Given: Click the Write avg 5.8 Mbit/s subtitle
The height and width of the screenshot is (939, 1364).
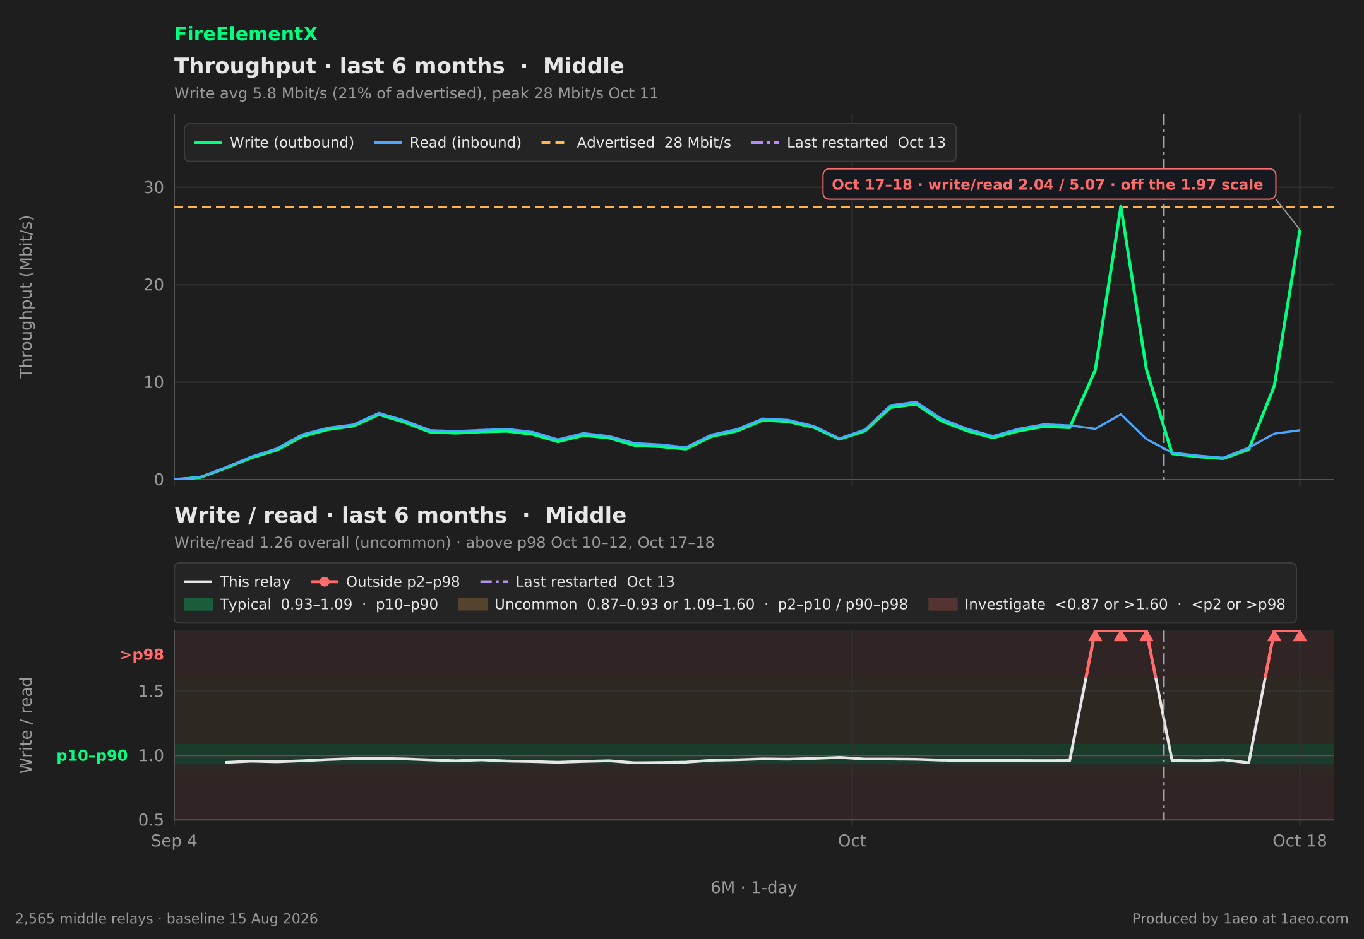Looking at the screenshot, I should 416,93.
